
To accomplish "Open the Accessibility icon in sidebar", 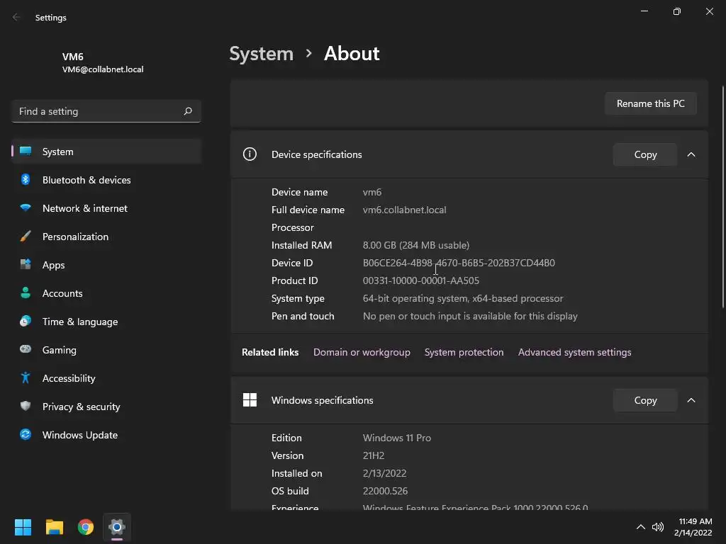I will coord(26,378).
